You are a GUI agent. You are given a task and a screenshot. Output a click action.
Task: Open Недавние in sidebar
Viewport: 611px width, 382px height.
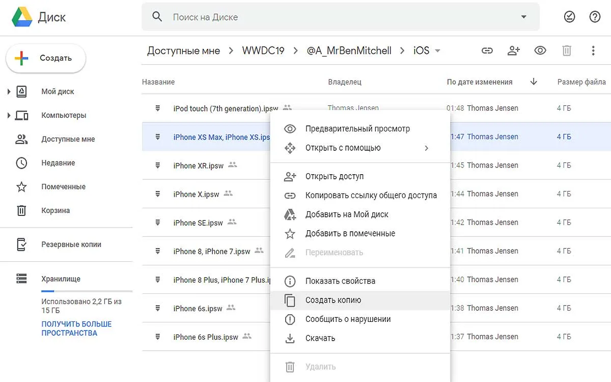[x=58, y=163]
